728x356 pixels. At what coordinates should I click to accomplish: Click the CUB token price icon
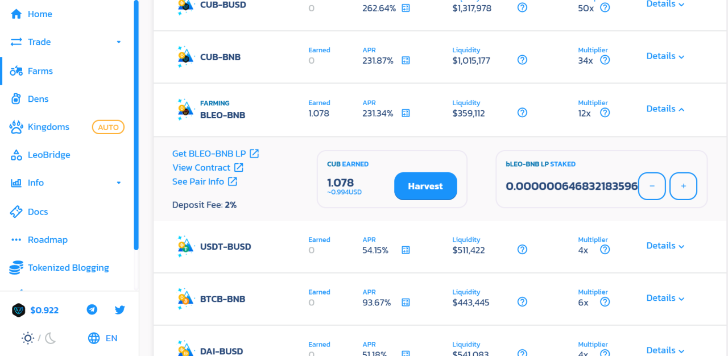19,310
